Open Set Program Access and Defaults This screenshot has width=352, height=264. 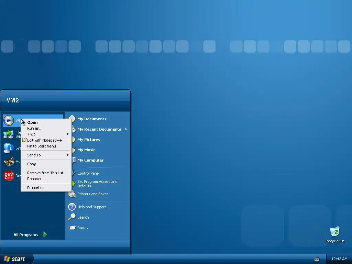(98, 184)
